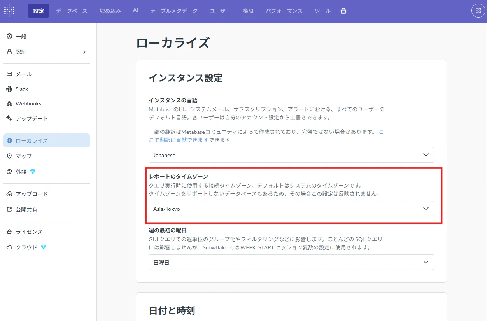The image size is (487, 321).
Task: Go to マップ settings
Action: tap(47, 156)
